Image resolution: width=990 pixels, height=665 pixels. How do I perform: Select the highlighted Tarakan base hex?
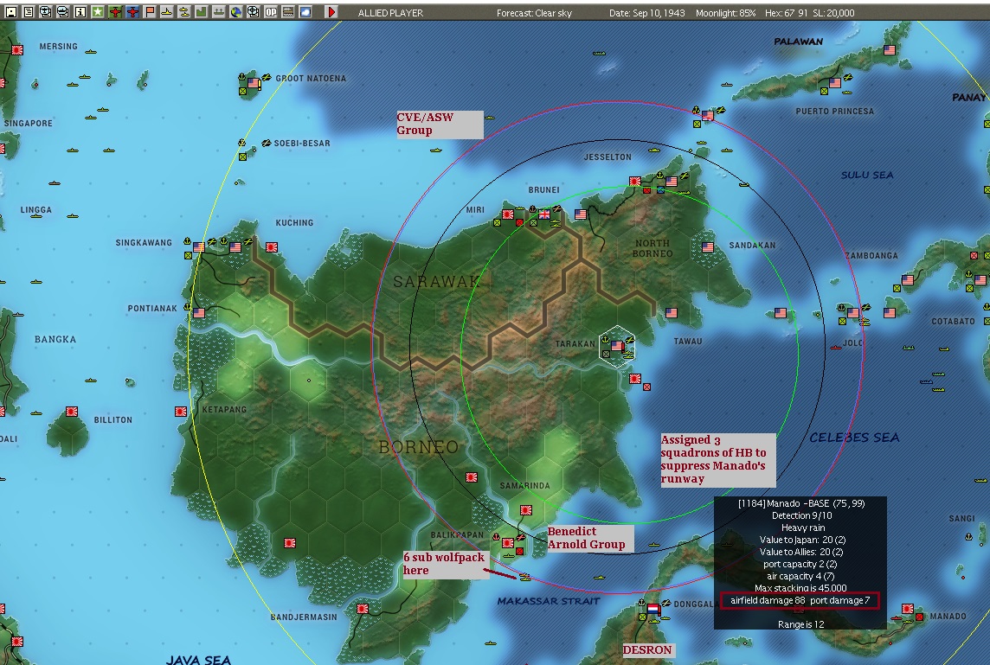[617, 345]
